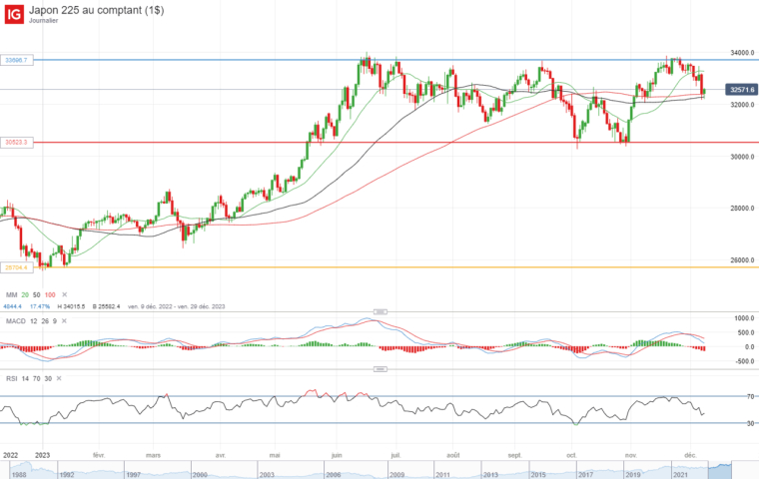
Task: Click the 17.47% range change value
Action: pos(40,306)
